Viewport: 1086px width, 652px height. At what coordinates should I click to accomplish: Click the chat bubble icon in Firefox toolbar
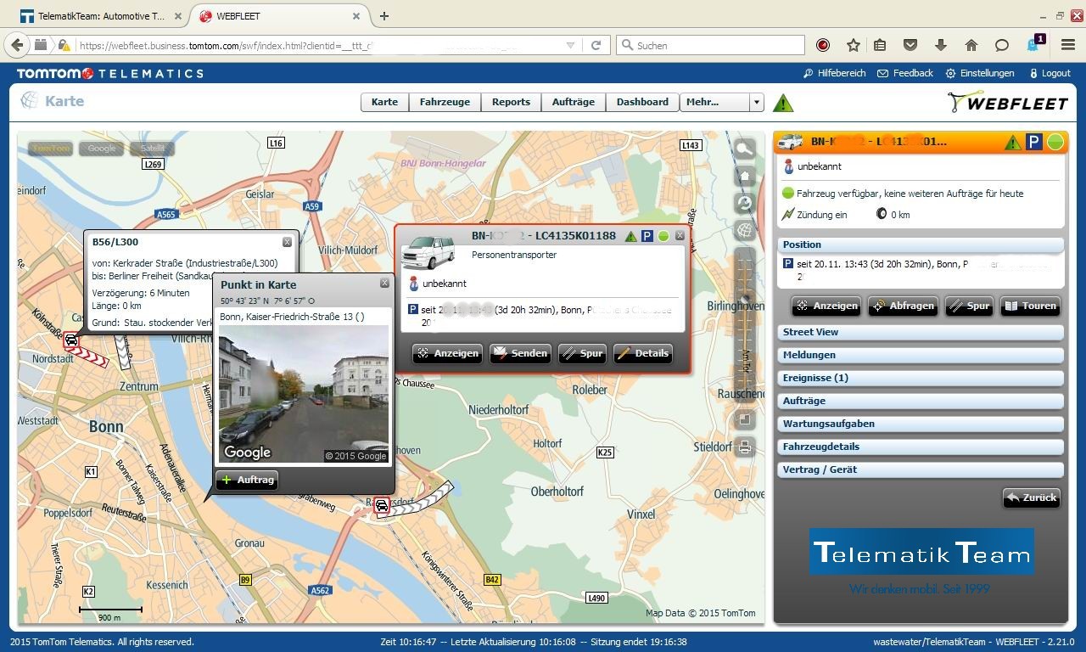pos(1002,45)
